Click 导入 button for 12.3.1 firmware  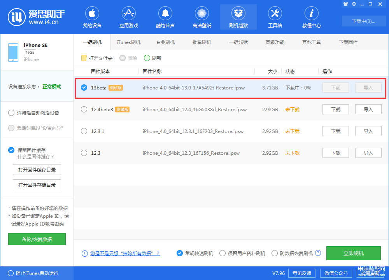click(x=368, y=131)
